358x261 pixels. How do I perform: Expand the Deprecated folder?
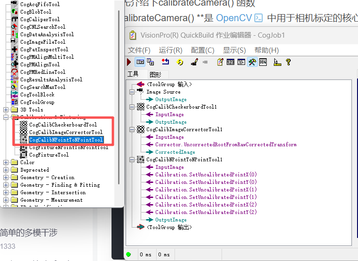tap(6, 170)
